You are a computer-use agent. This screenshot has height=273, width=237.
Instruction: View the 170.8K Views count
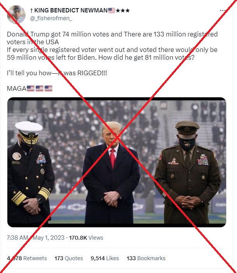point(86,238)
